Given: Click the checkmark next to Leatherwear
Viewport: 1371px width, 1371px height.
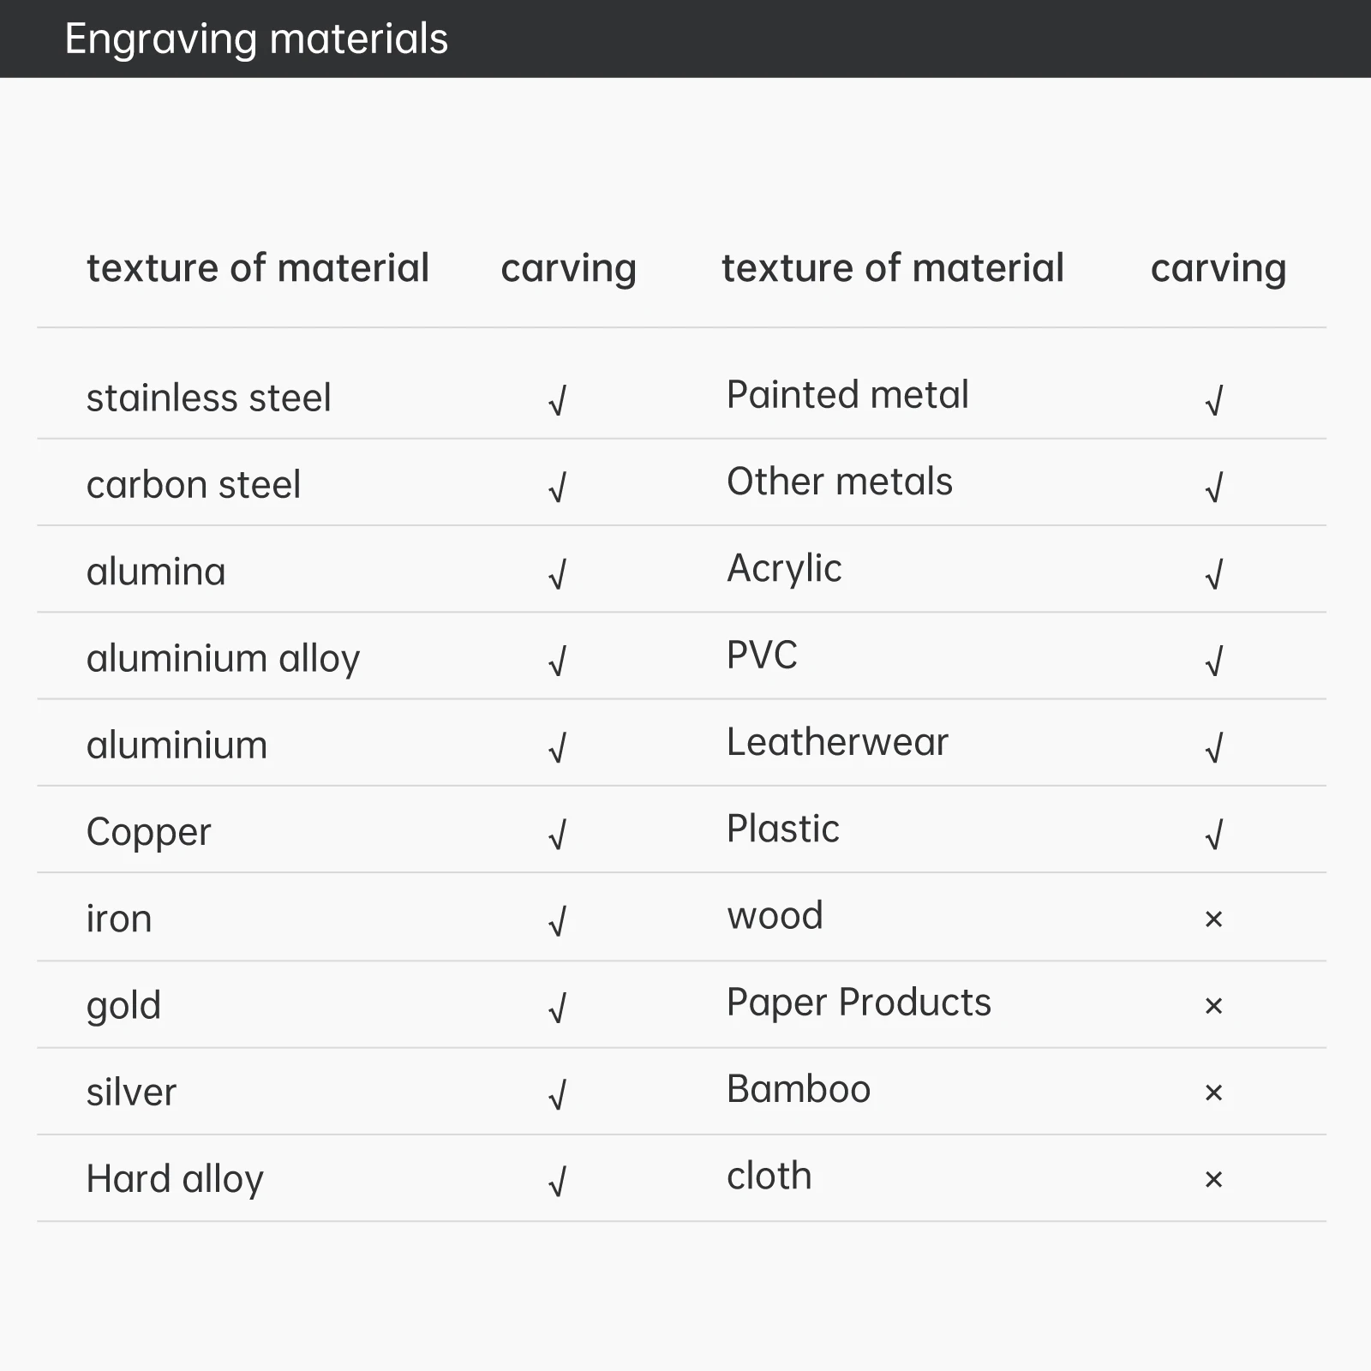Looking at the screenshot, I should [1214, 748].
